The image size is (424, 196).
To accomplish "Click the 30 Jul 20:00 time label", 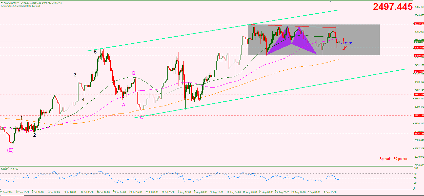I will click(168, 192).
